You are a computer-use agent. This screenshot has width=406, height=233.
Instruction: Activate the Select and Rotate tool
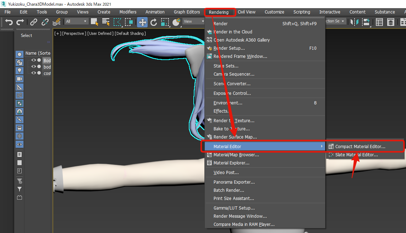[x=154, y=22]
